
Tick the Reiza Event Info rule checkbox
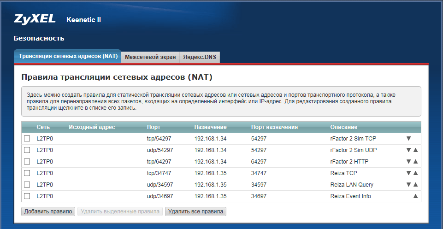pos(27,196)
